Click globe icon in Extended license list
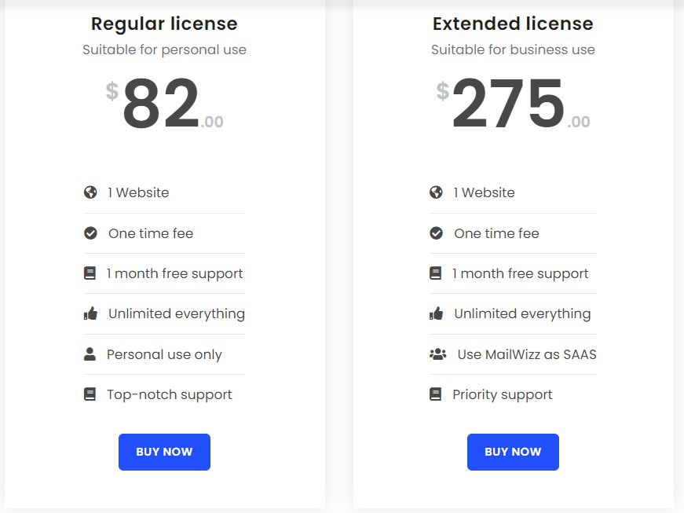 tap(436, 192)
